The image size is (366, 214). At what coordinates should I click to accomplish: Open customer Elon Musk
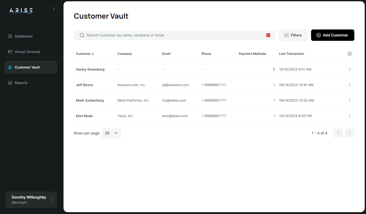pos(84,116)
